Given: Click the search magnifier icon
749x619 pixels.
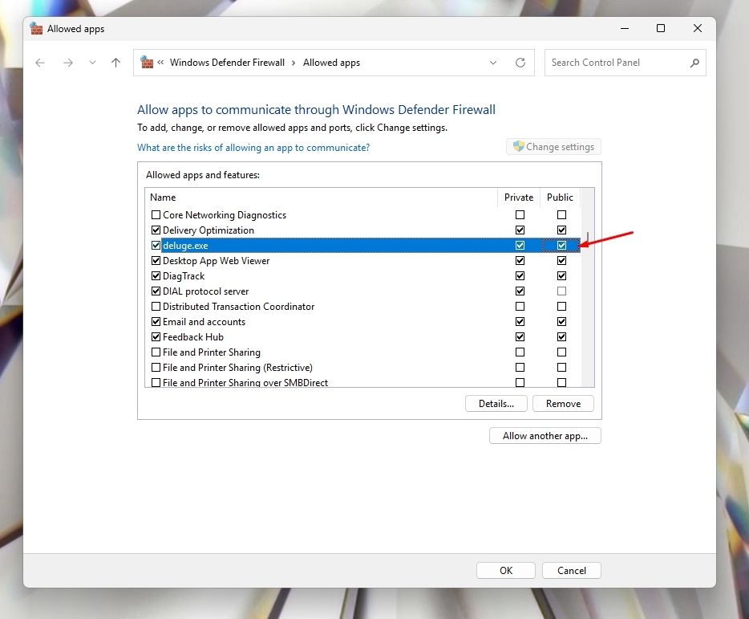Looking at the screenshot, I should click(694, 63).
